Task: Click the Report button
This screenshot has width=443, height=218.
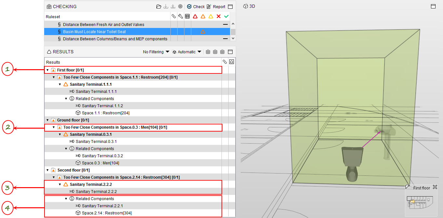Action: click(x=216, y=6)
